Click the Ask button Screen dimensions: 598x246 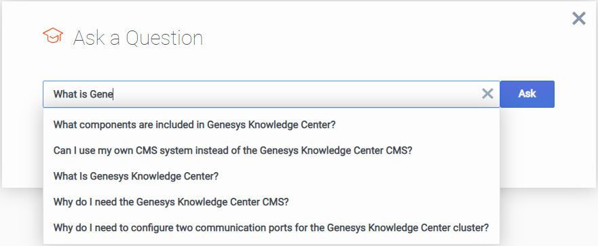pos(527,94)
